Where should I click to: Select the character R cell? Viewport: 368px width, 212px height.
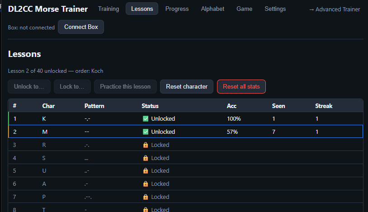44,145
